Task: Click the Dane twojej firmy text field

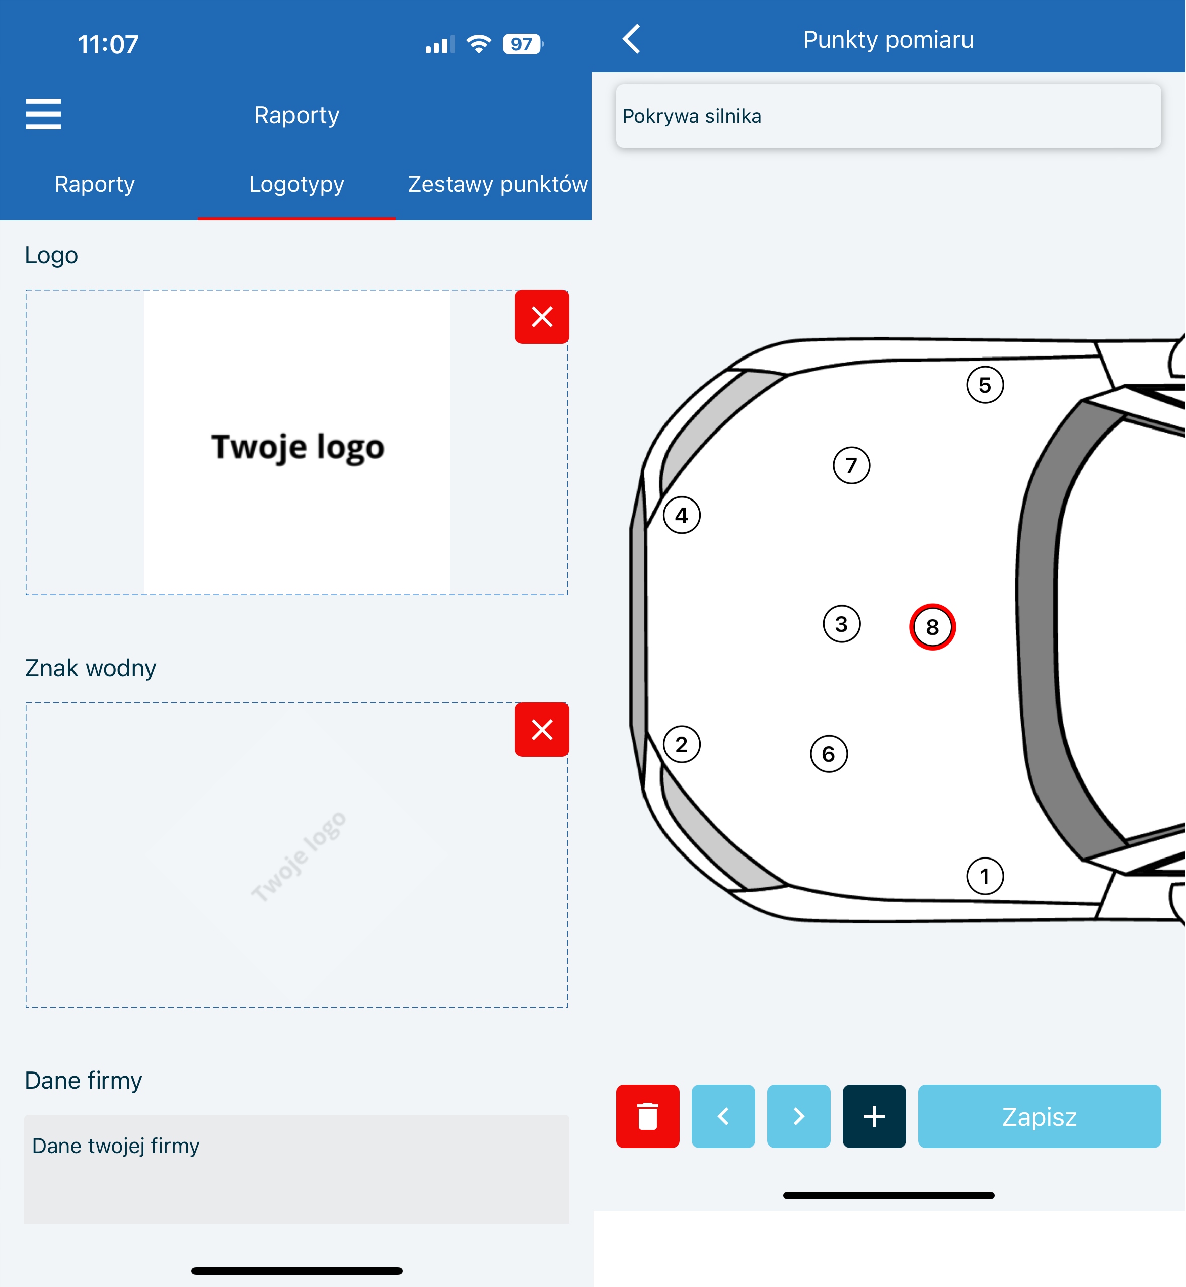Action: click(x=296, y=1168)
